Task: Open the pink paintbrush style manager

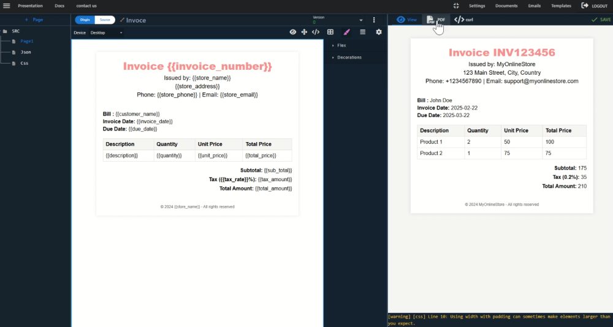Action: pos(346,32)
